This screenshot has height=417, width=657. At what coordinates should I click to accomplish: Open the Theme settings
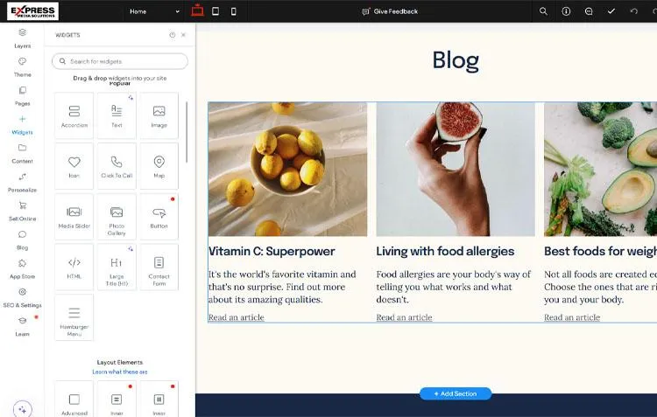tap(22, 67)
